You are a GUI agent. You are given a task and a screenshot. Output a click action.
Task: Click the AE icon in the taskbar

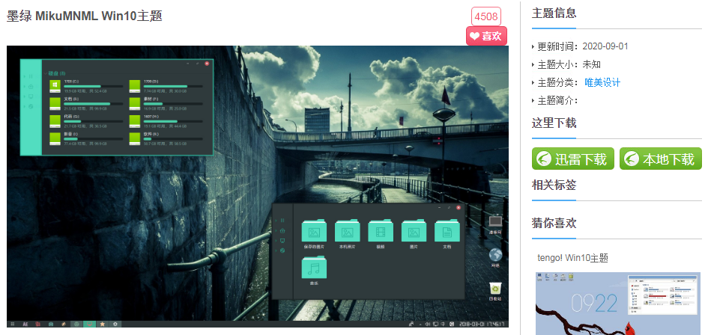(25, 325)
